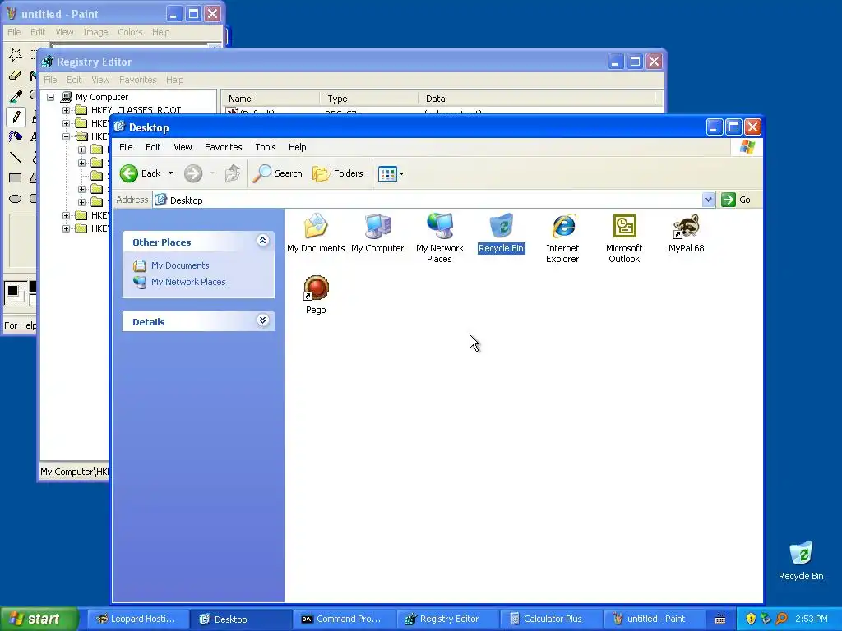Open the Edit menu in Desktop window

coord(152,147)
